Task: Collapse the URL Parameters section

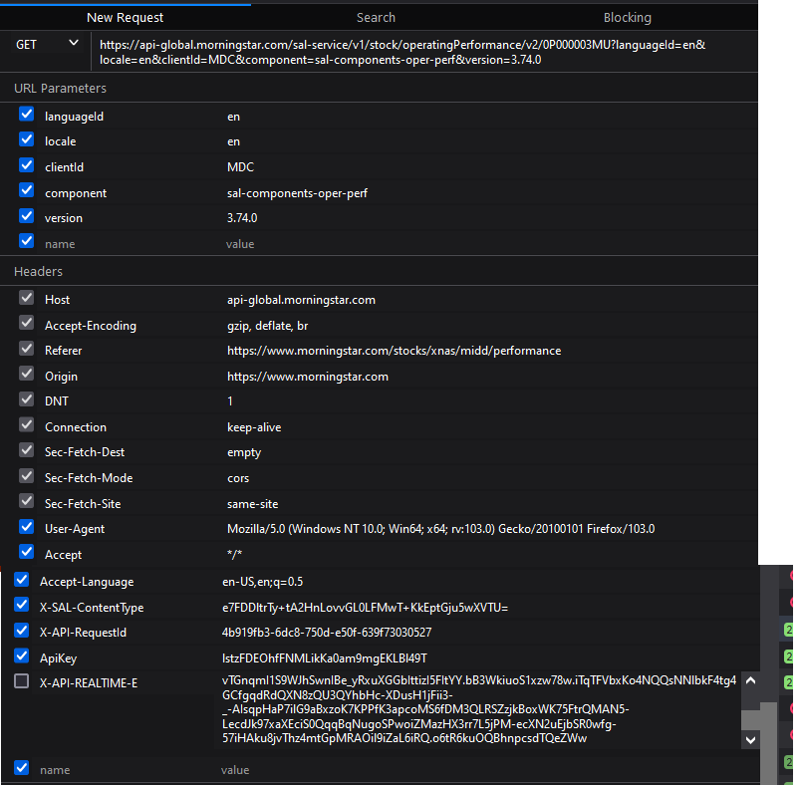Action: (x=60, y=89)
